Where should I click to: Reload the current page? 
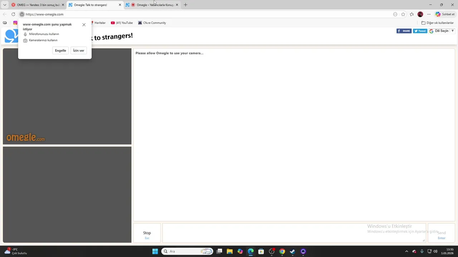point(13,14)
